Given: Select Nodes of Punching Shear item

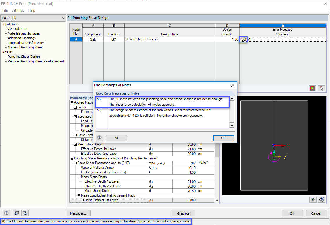Looking at the screenshot, I should tap(25, 47).
